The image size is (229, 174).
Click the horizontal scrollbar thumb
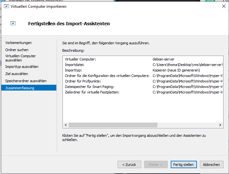pyautogui.click(x=113, y=125)
